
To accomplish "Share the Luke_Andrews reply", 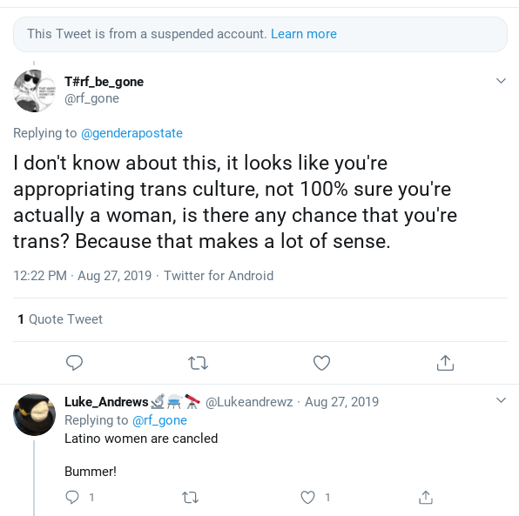I will pyautogui.click(x=426, y=497).
